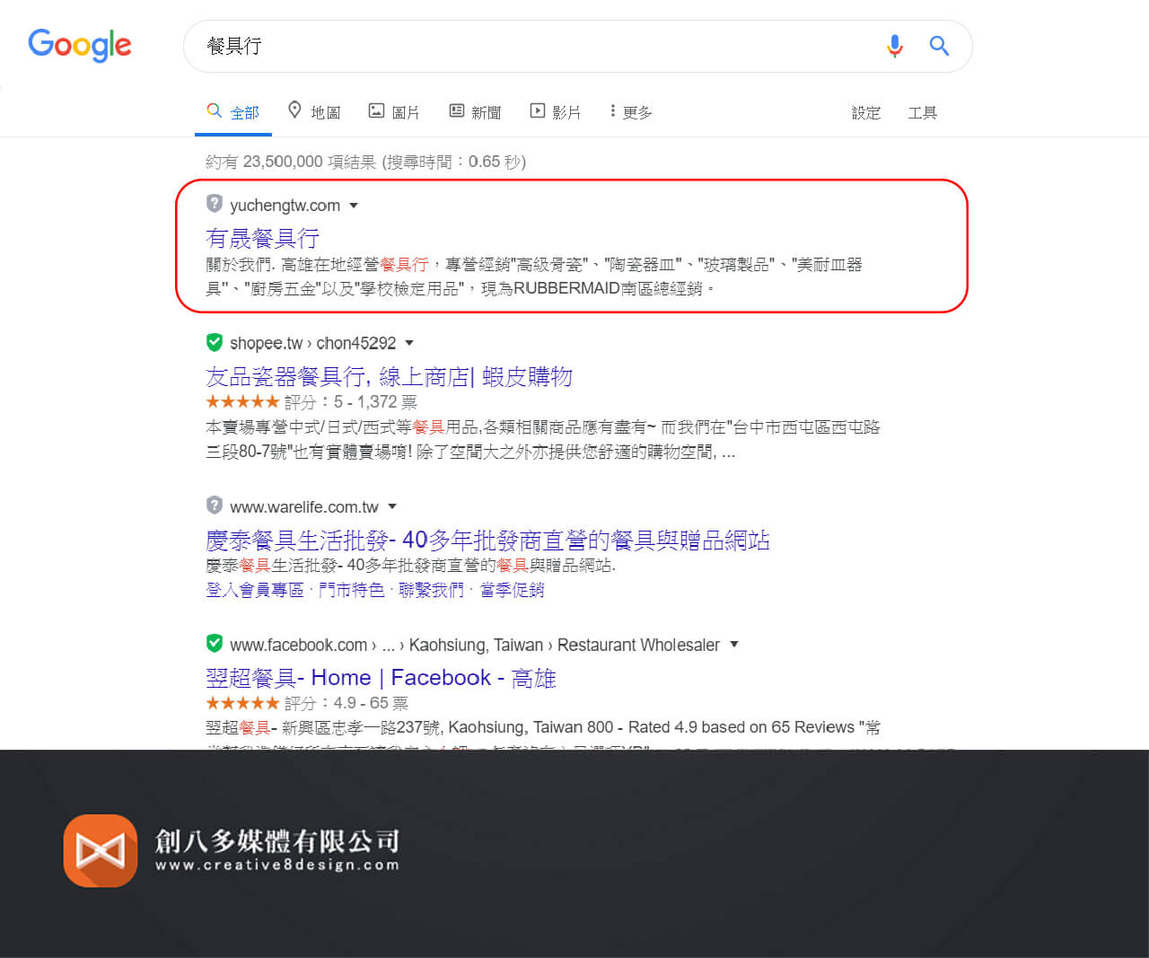Image resolution: width=1149 pixels, height=958 pixels.
Task: Open 工具 search tools
Action: tap(922, 112)
